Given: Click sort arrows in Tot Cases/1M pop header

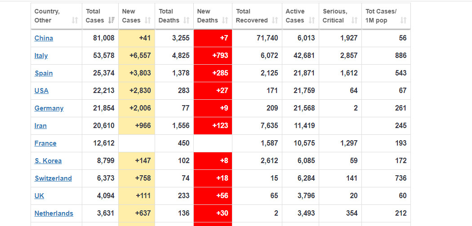Looking at the screenshot, I should (403, 20).
